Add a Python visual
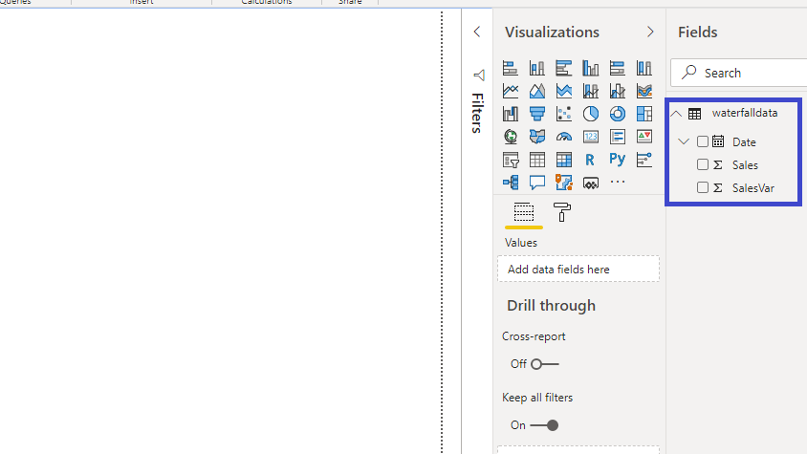This screenshot has width=807, height=454. (618, 160)
